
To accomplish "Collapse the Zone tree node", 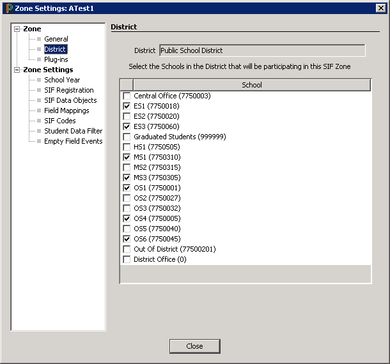I will point(17,29).
